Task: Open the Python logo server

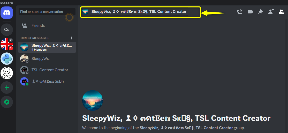Action: click(x=7, y=59)
